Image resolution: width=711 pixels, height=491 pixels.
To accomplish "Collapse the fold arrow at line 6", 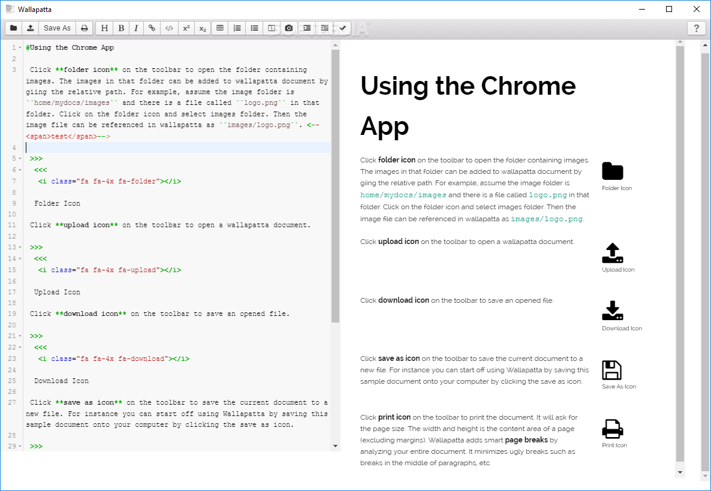I will 20,170.
